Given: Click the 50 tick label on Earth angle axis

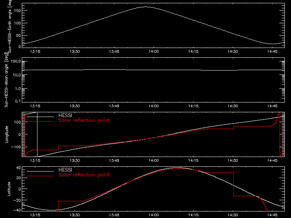Looking at the screenshot, I should point(19,35).
